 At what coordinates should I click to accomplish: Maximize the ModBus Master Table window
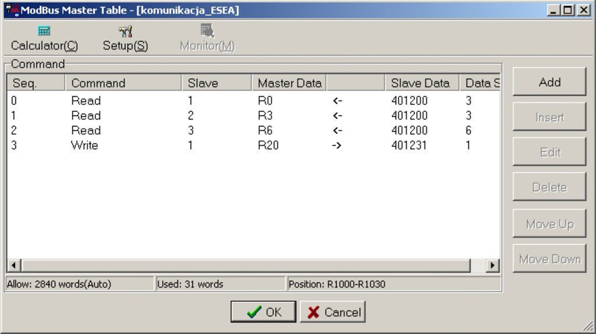[x=568, y=10]
